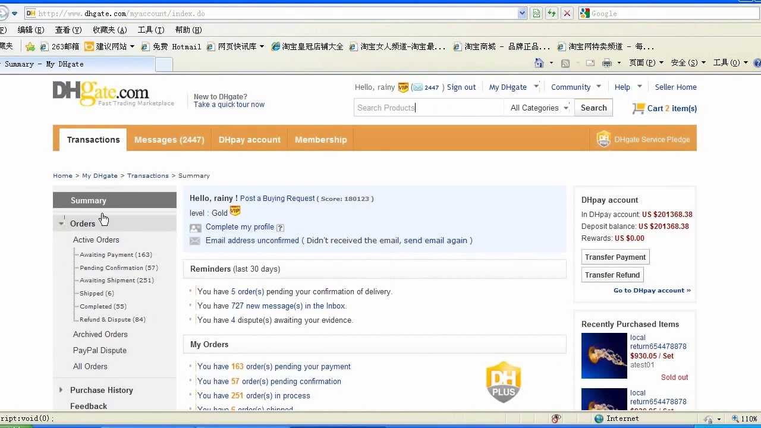Click the blue help question mark icon
The image size is (761, 428).
click(x=757, y=63)
